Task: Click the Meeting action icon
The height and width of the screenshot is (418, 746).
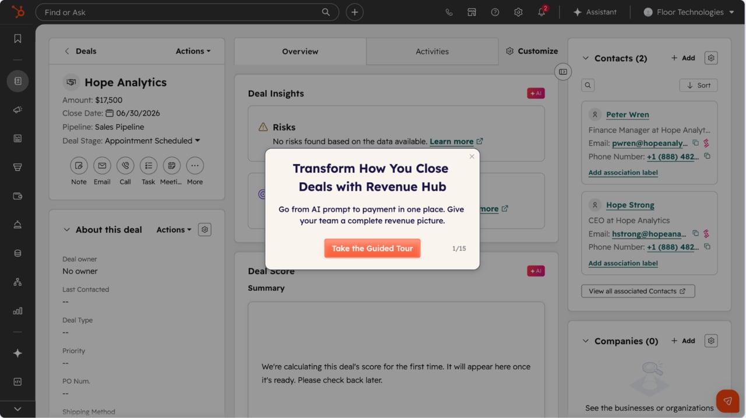Action: [x=171, y=166]
